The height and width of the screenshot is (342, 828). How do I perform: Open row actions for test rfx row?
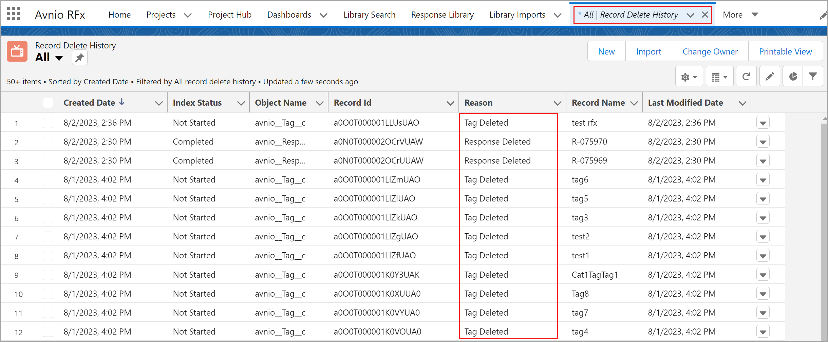pyautogui.click(x=763, y=123)
